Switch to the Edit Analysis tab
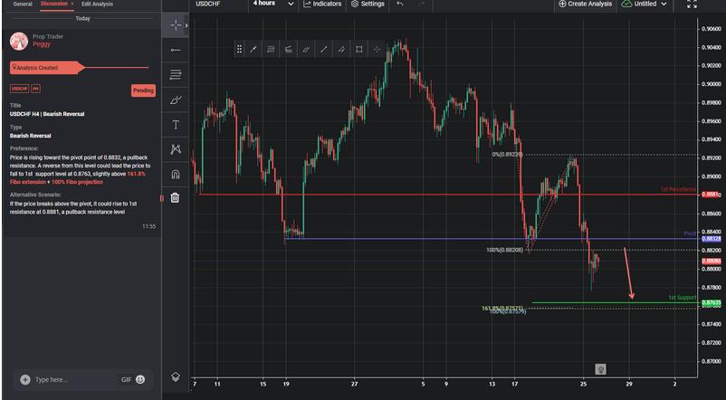Viewport: 726px width, 400px height. (x=97, y=5)
